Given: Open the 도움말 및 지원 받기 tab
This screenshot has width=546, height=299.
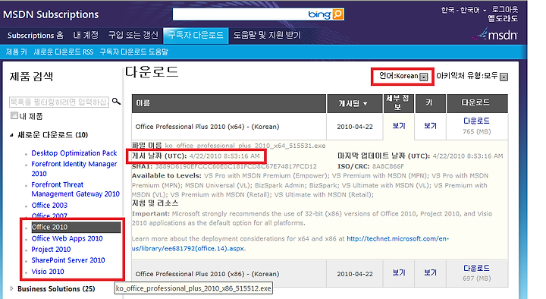Looking at the screenshot, I should coord(267,35).
